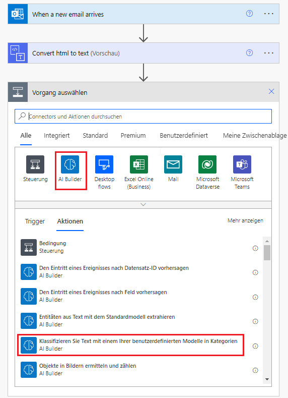Image resolution: width=288 pixels, height=398 pixels.
Task: Focus the 'Connectors und Aktionen durchsuchen' search field
Action: 143,117
